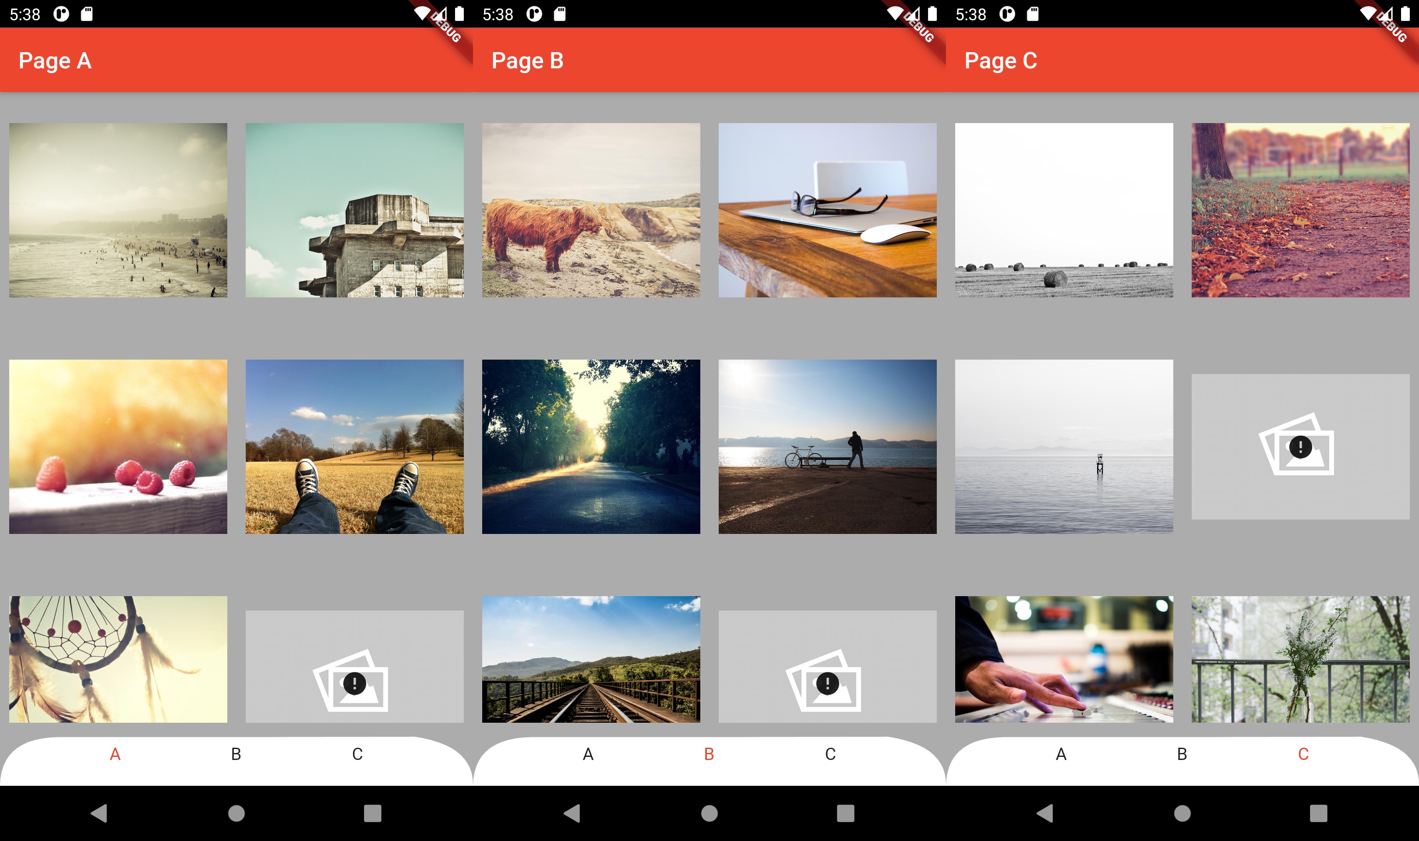Select tab A on Page B's navigation bar

point(587,754)
